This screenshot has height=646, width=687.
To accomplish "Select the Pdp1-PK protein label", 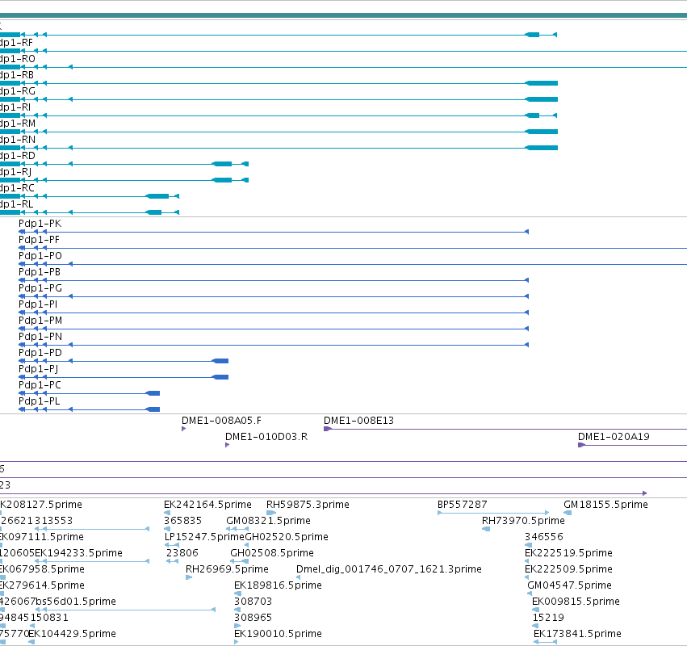I will [x=40, y=224].
